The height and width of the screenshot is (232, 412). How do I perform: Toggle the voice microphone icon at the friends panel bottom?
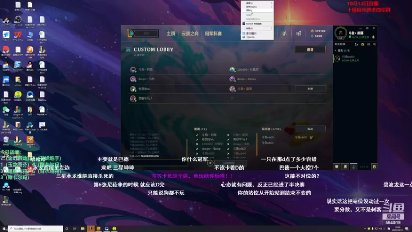(353, 167)
